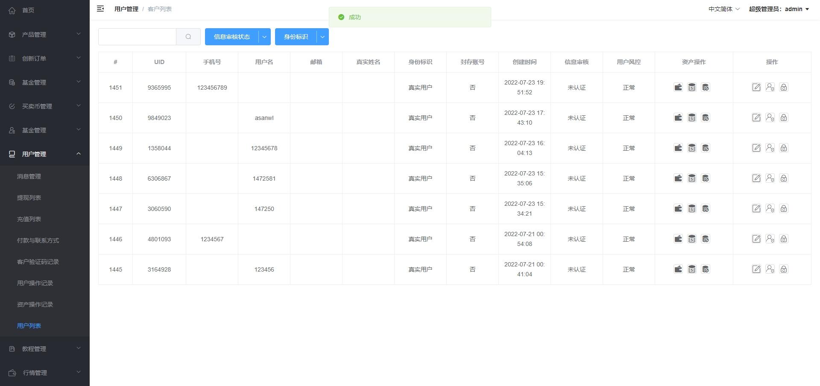The width and height of the screenshot is (820, 386).
Task: Click the 身份标识 button
Action: tap(296, 37)
